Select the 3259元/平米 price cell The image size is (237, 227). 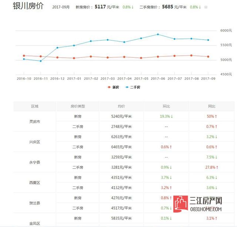click(121, 157)
